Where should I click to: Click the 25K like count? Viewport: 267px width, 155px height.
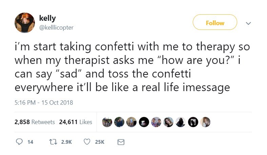(99, 143)
